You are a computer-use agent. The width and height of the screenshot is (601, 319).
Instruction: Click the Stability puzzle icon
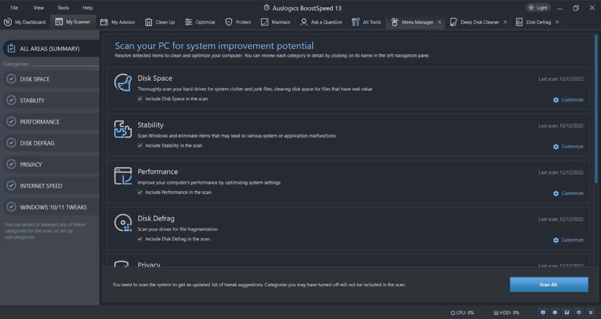(x=123, y=129)
